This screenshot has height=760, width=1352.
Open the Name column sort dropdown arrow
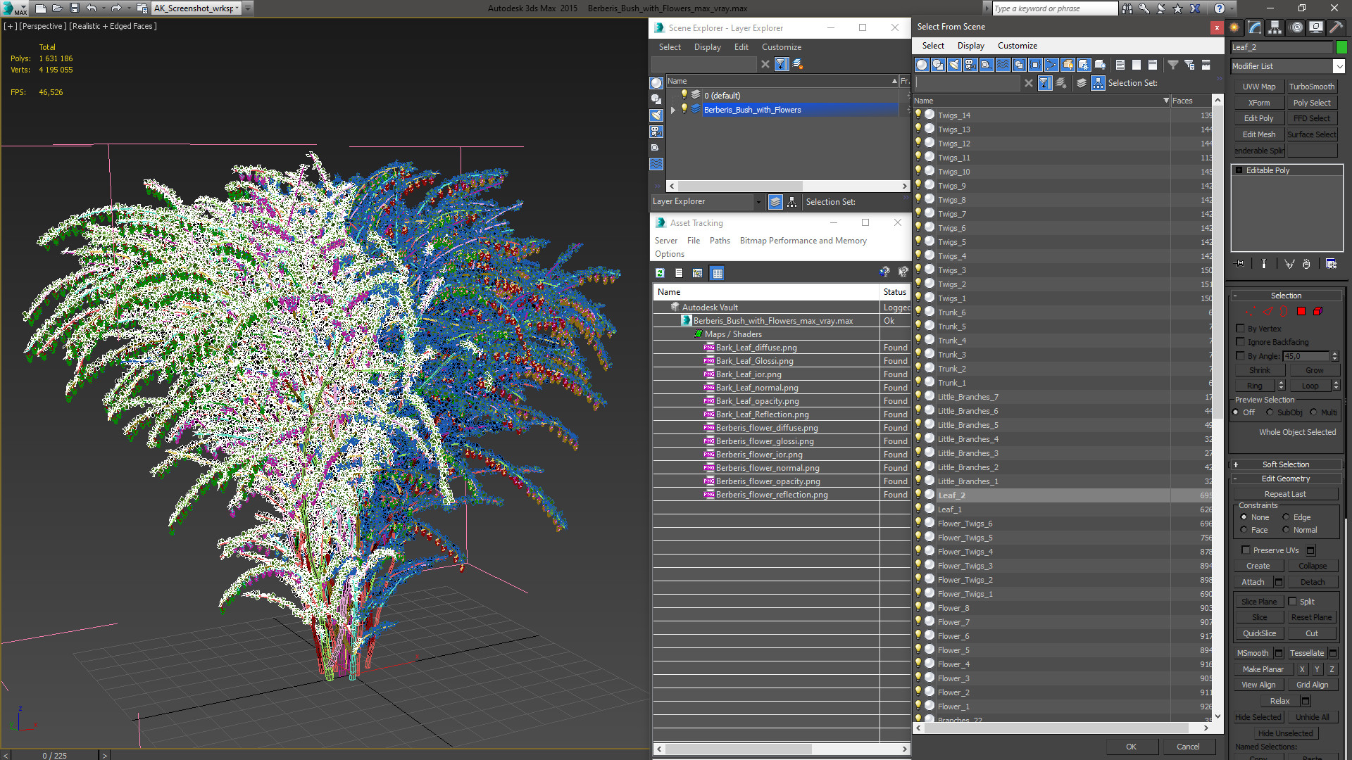(x=1166, y=101)
